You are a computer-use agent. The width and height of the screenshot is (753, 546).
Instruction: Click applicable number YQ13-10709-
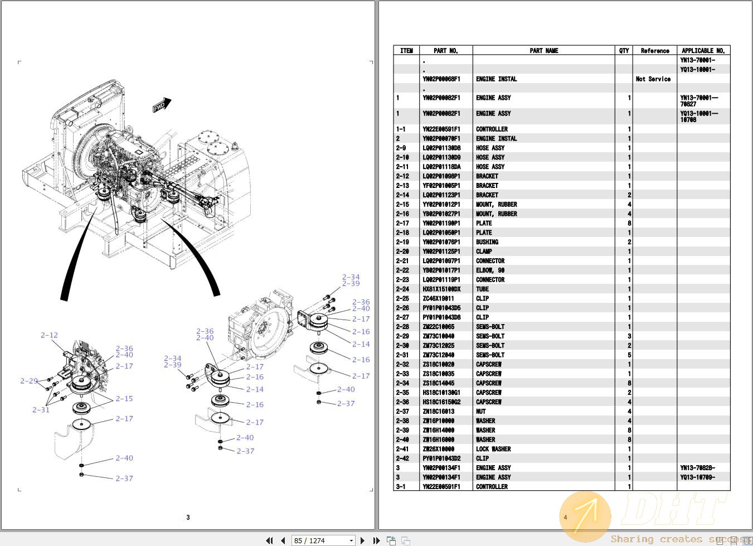tap(697, 477)
